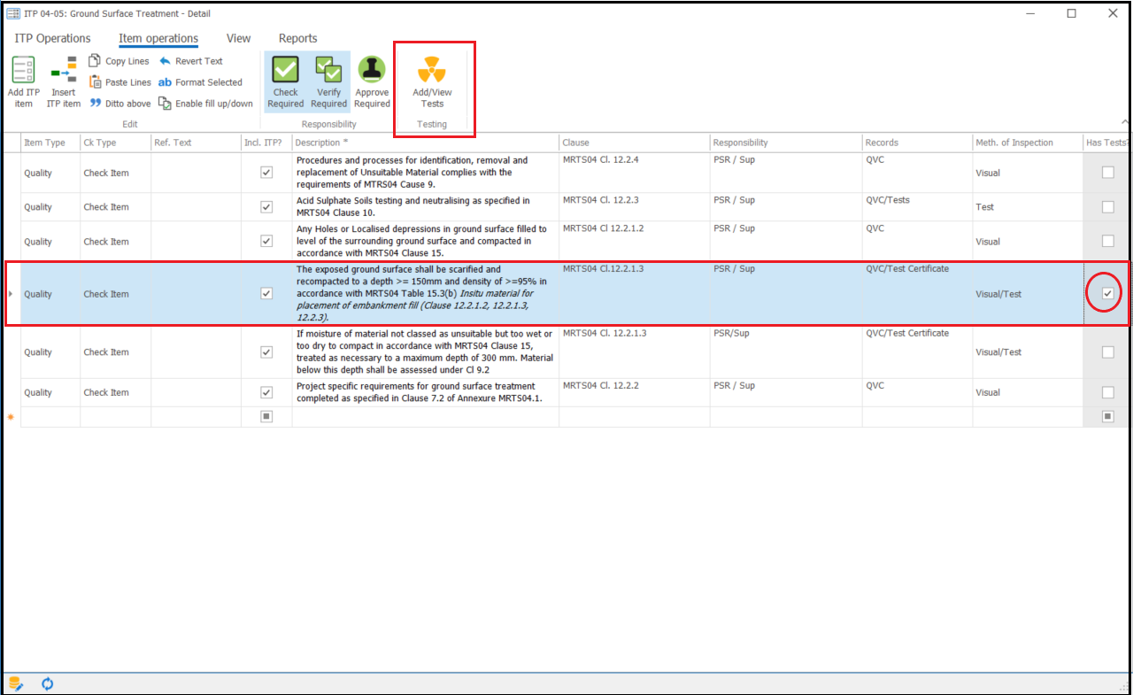Select the 'MRTS04 Cl.12.2.1.3' clause cell
The height and width of the screenshot is (695, 1133).
[x=635, y=294]
